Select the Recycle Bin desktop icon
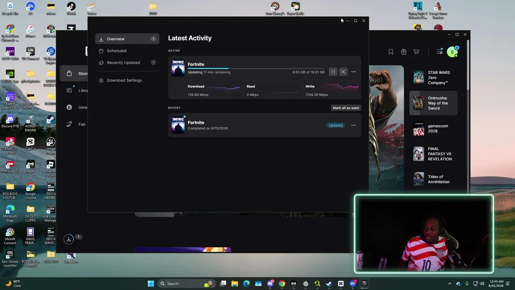The image size is (515, 290). (x=10, y=9)
